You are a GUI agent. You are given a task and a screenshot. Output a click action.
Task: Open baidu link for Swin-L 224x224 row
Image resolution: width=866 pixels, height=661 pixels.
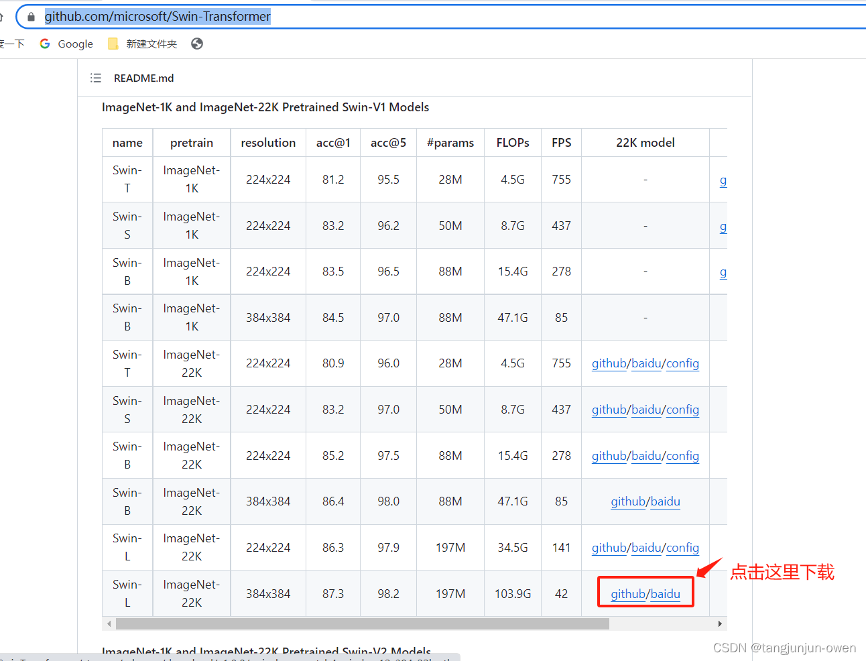(x=646, y=548)
